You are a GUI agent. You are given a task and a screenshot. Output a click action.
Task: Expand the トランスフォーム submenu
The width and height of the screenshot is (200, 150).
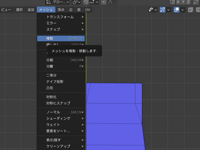click(61, 17)
